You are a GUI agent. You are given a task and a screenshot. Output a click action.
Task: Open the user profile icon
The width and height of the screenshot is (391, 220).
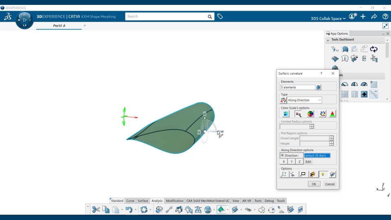point(352,16)
